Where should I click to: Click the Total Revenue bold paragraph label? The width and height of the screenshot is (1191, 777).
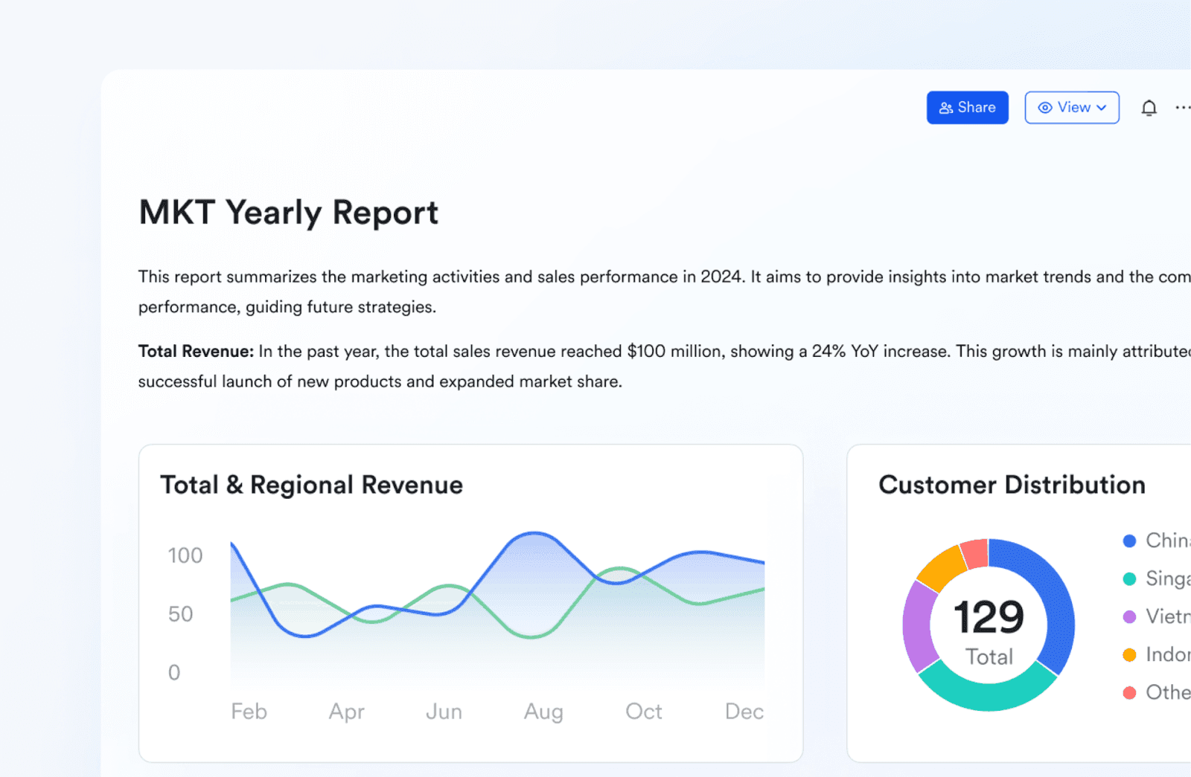pos(196,352)
